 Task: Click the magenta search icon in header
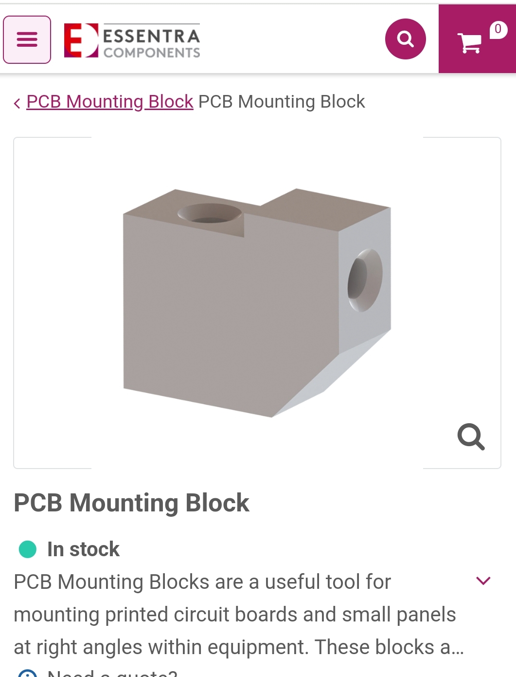405,39
